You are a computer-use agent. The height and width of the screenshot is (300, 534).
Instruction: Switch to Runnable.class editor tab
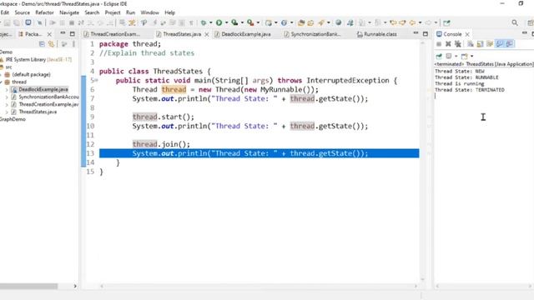pos(377,34)
